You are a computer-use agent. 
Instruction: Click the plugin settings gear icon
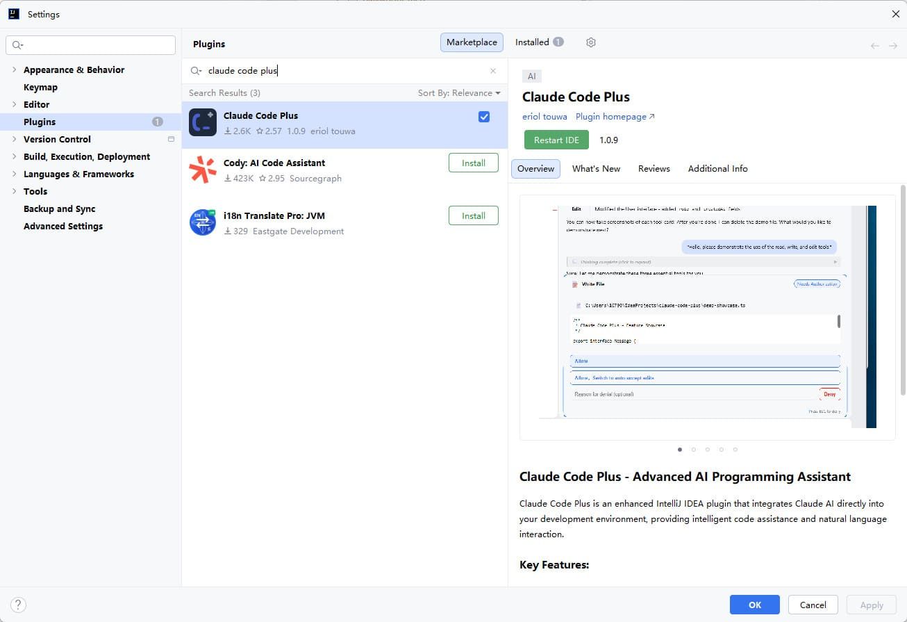click(x=591, y=42)
